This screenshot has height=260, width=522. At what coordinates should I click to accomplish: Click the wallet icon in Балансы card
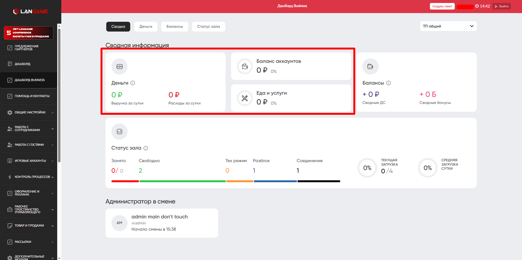pos(370,67)
